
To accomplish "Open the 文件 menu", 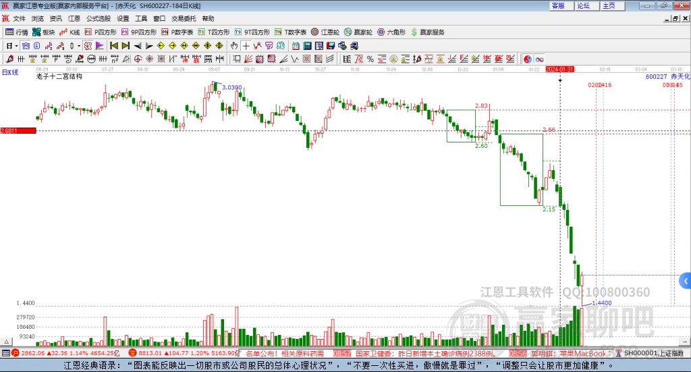I will [x=20, y=18].
